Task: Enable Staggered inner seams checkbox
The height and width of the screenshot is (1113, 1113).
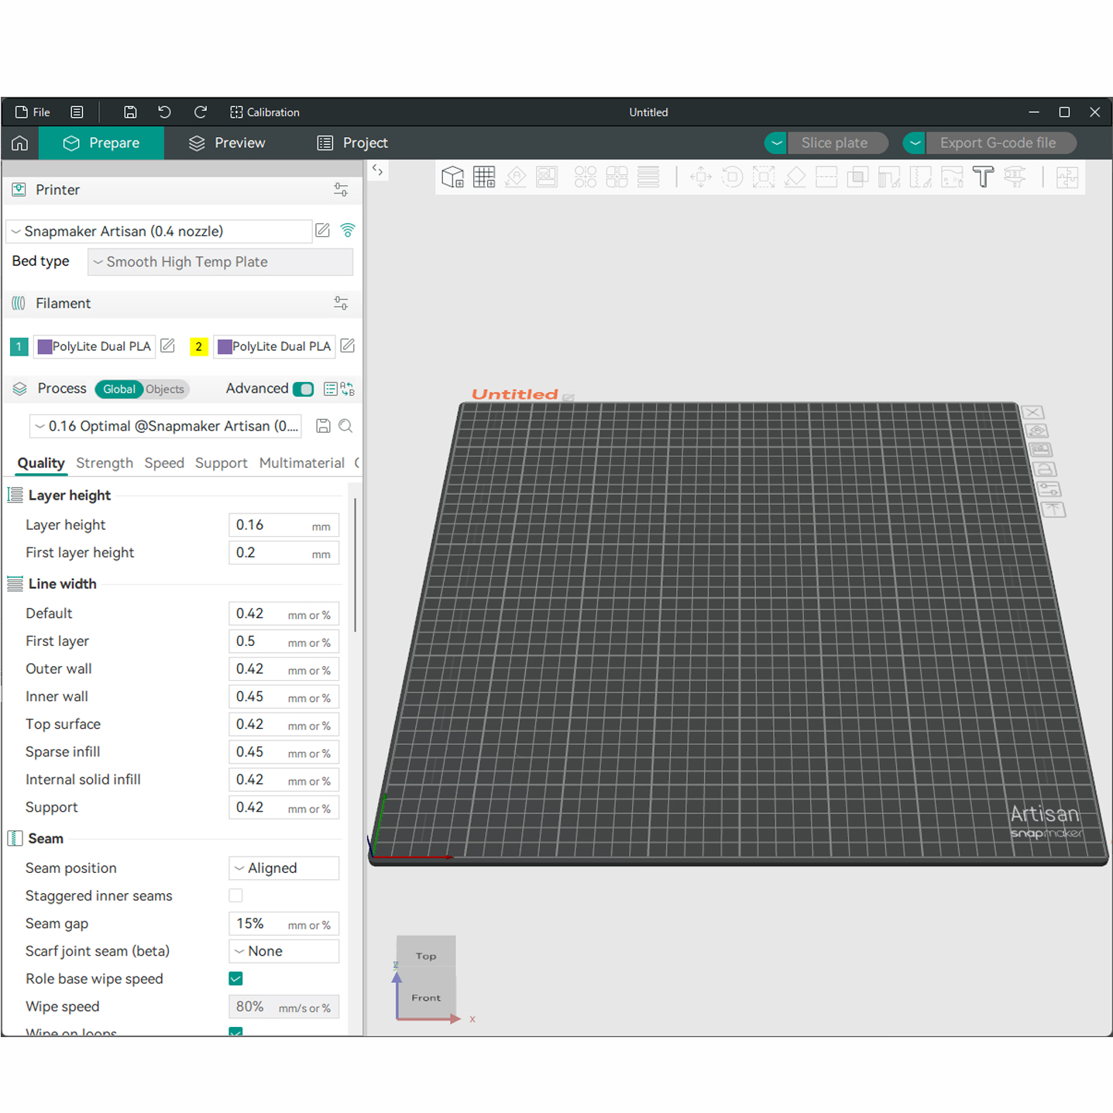Action: pos(236,895)
